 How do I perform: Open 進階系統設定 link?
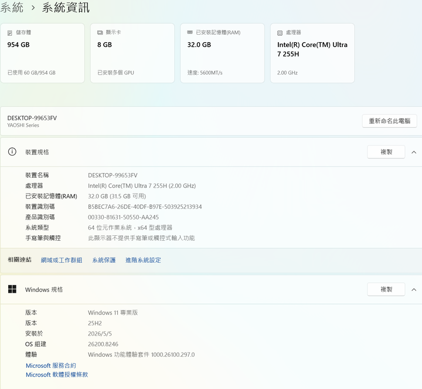click(x=143, y=260)
